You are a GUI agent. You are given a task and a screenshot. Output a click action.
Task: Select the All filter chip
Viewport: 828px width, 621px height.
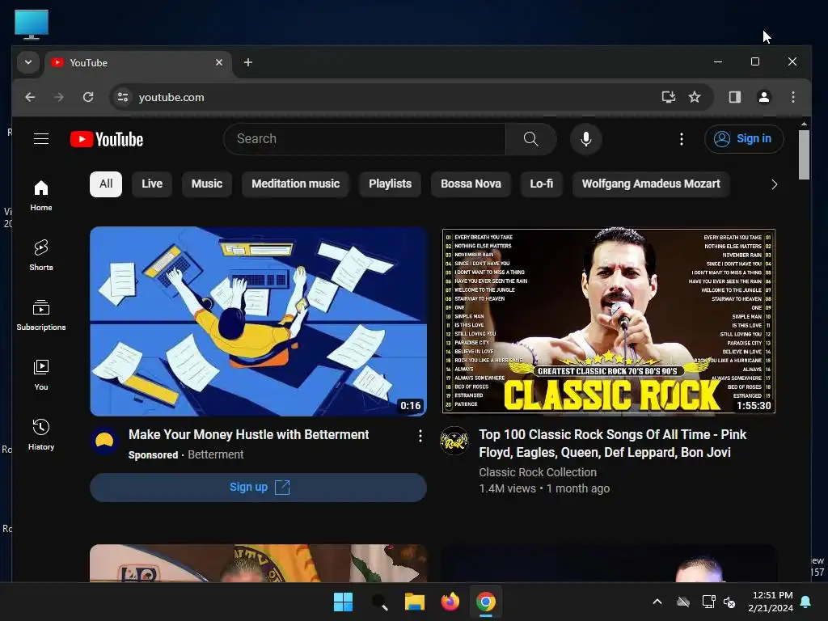click(106, 184)
